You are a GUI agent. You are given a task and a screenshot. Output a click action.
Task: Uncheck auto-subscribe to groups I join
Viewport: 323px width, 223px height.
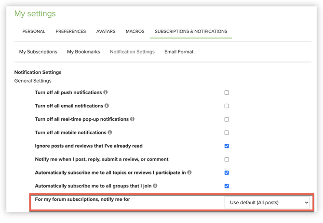[227, 186]
